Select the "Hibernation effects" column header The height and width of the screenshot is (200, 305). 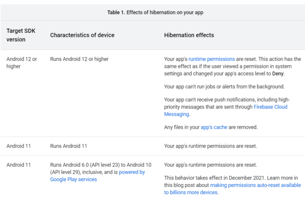(x=189, y=35)
